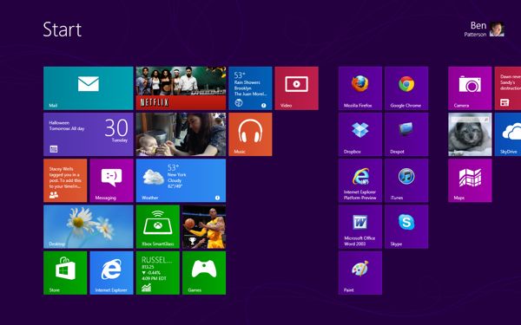
Task: Open the Windows Store tile
Action: [x=65, y=273]
